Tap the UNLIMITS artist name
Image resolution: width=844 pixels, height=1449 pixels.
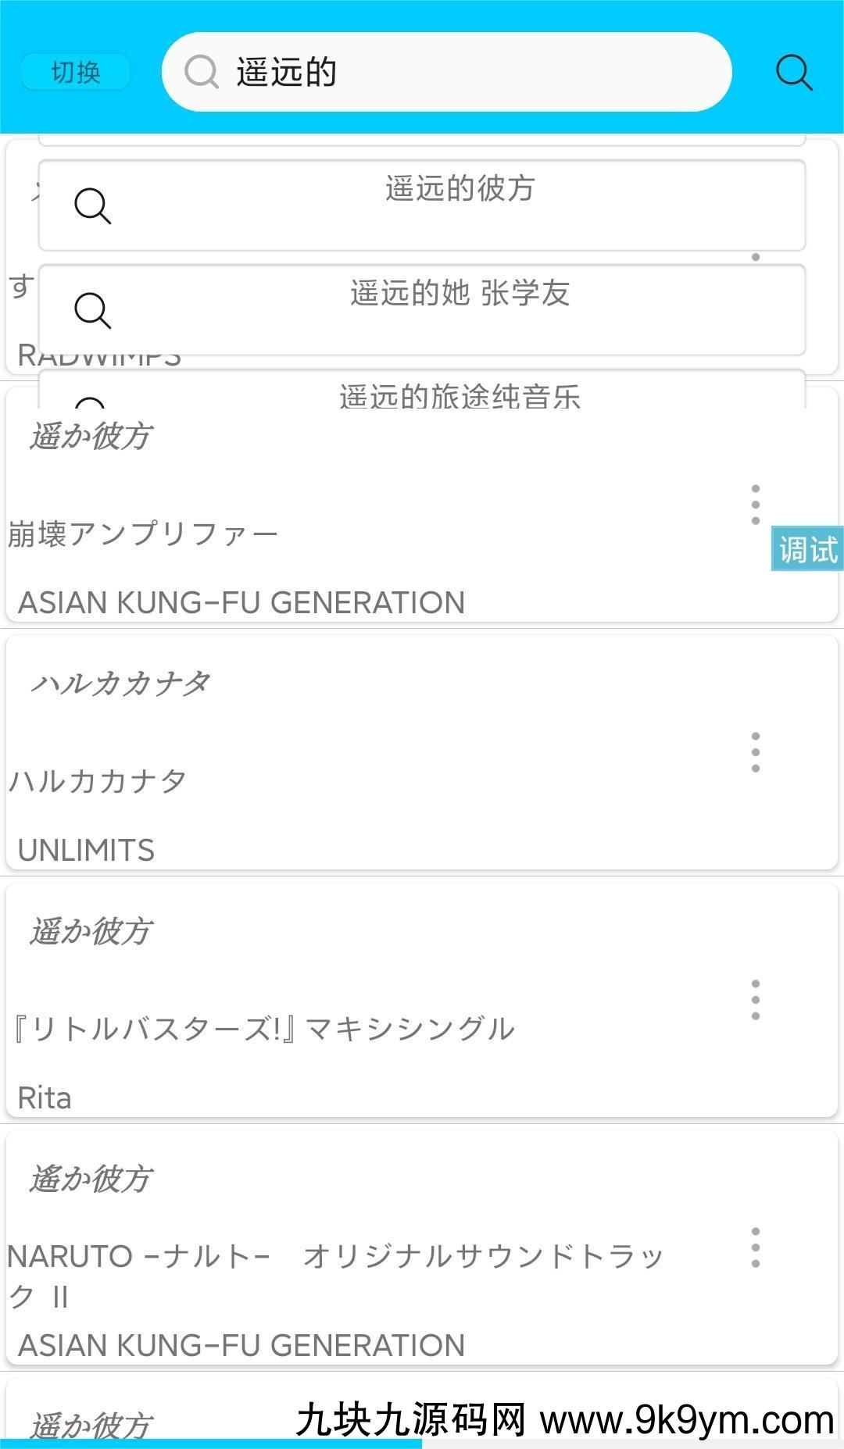pyautogui.click(x=86, y=851)
